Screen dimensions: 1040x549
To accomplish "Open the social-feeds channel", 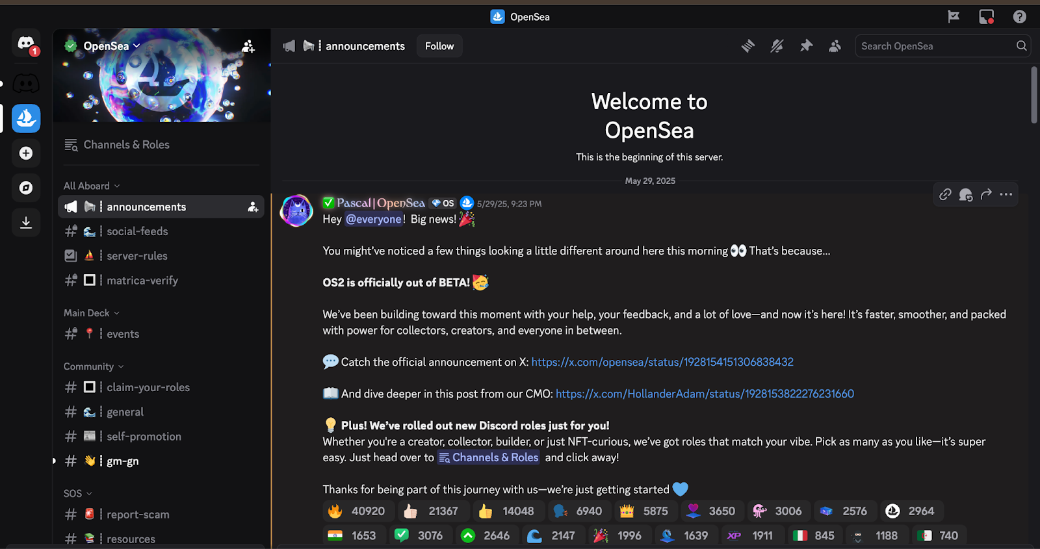I will click(x=161, y=231).
